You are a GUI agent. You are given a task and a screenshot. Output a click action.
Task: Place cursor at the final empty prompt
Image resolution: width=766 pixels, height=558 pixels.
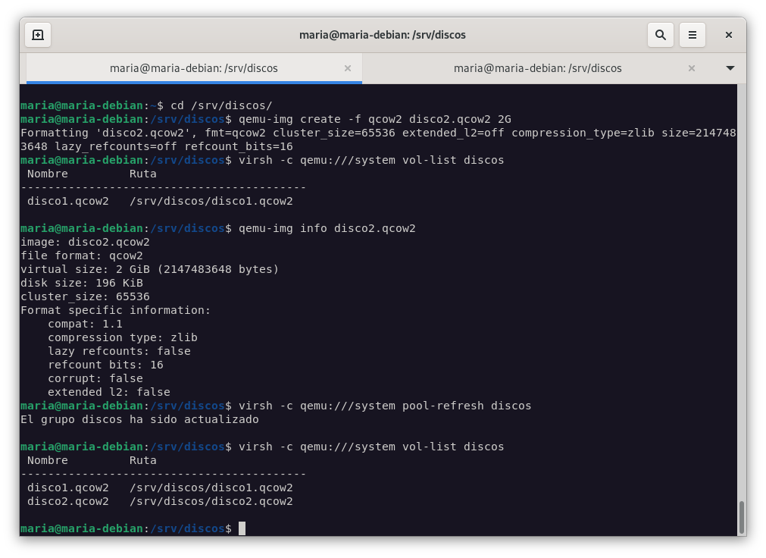(x=242, y=528)
